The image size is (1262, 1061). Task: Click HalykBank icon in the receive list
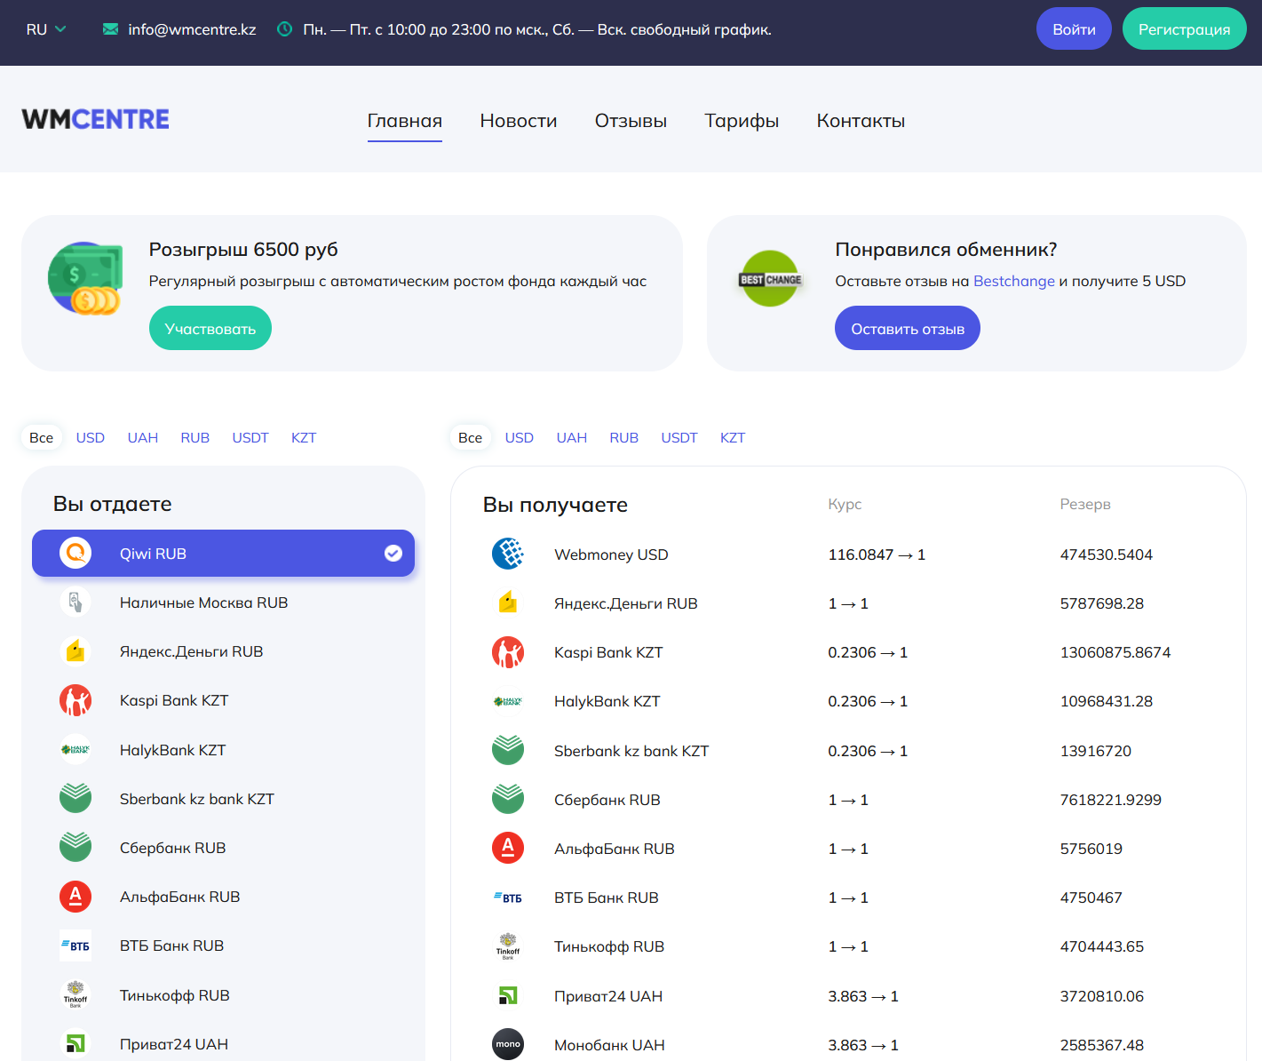[x=508, y=701]
